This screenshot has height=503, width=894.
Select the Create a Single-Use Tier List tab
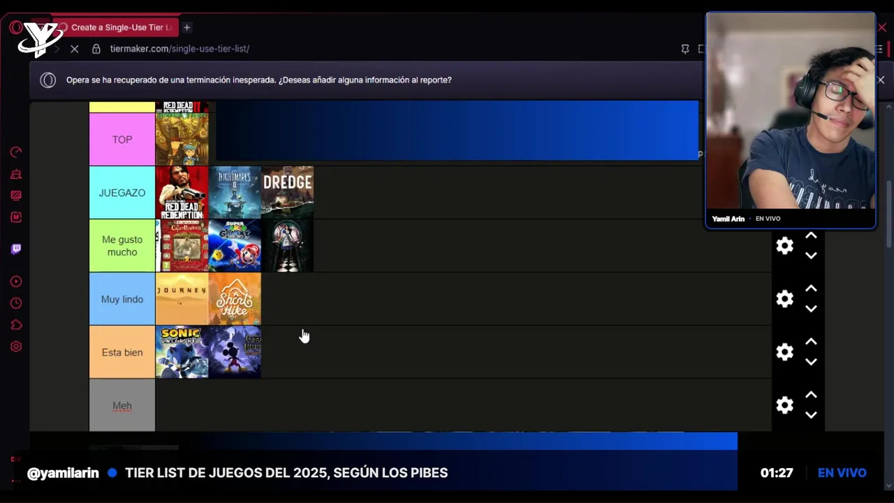[x=115, y=27]
